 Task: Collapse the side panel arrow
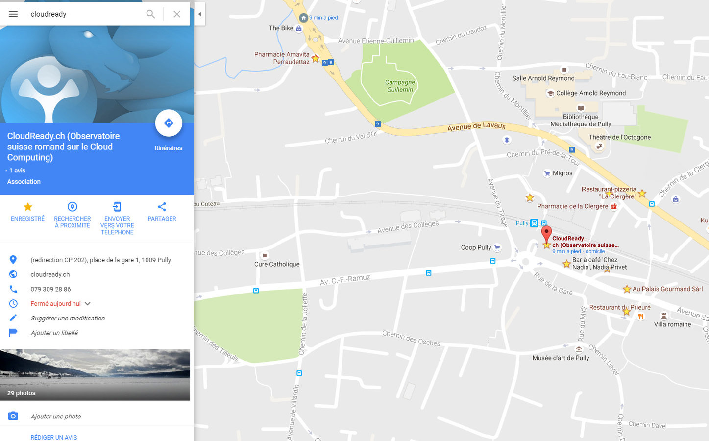click(x=199, y=14)
